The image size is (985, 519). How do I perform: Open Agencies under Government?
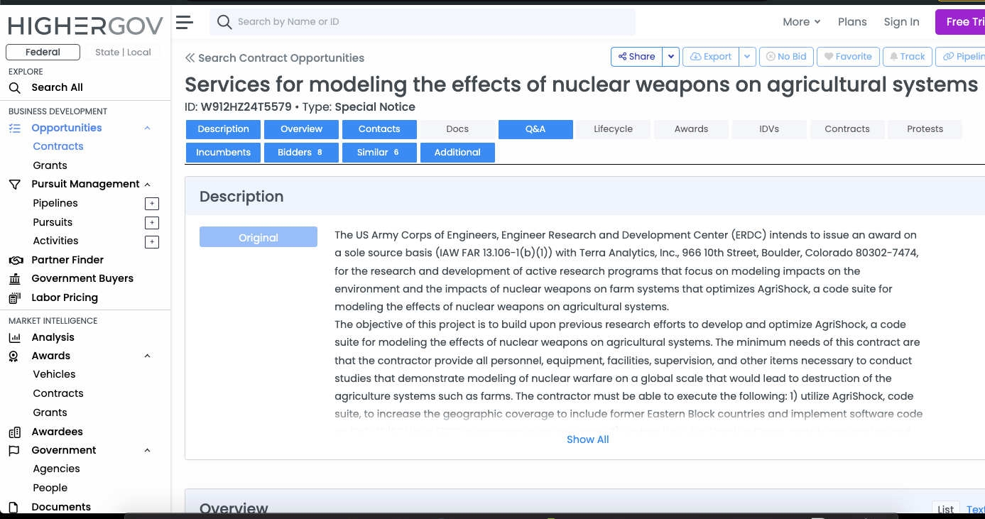56,469
